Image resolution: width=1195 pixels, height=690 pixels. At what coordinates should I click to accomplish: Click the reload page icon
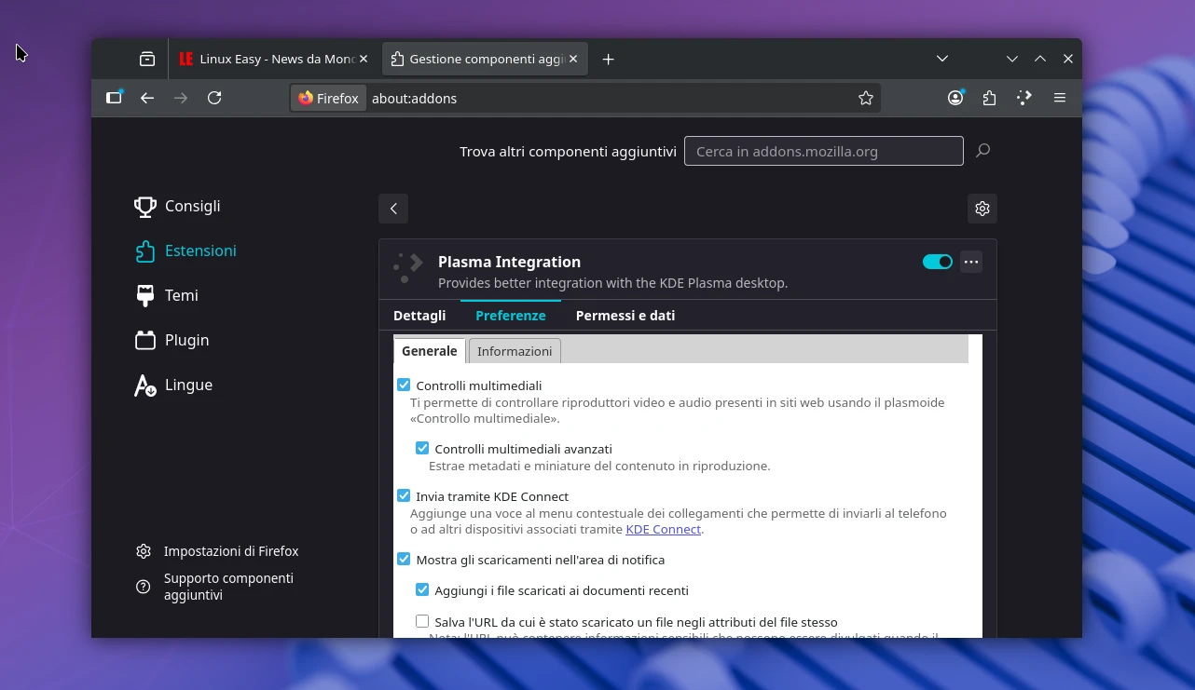coord(214,98)
